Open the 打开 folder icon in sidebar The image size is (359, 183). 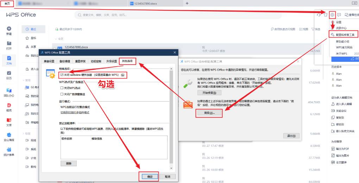9,44
